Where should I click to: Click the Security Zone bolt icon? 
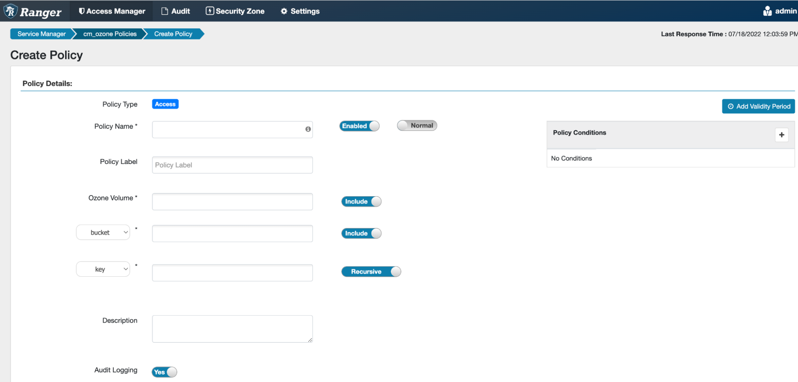point(210,11)
